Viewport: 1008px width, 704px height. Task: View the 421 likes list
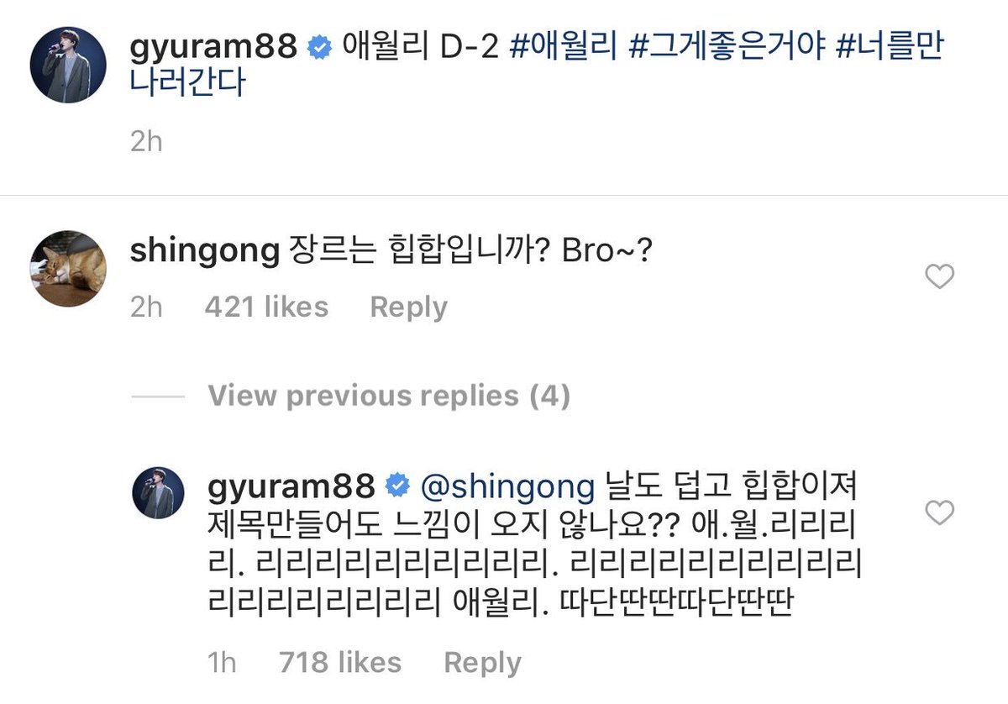(266, 307)
